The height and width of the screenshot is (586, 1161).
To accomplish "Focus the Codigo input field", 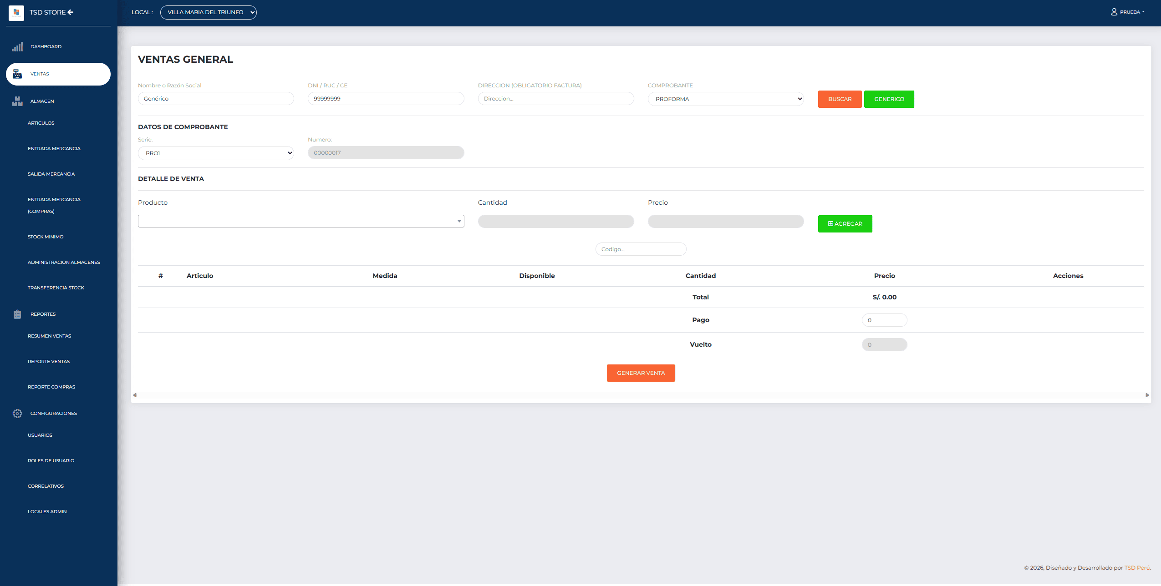I will [641, 249].
